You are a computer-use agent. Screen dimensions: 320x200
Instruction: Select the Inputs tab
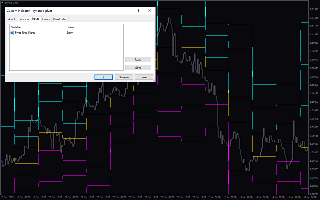35,19
